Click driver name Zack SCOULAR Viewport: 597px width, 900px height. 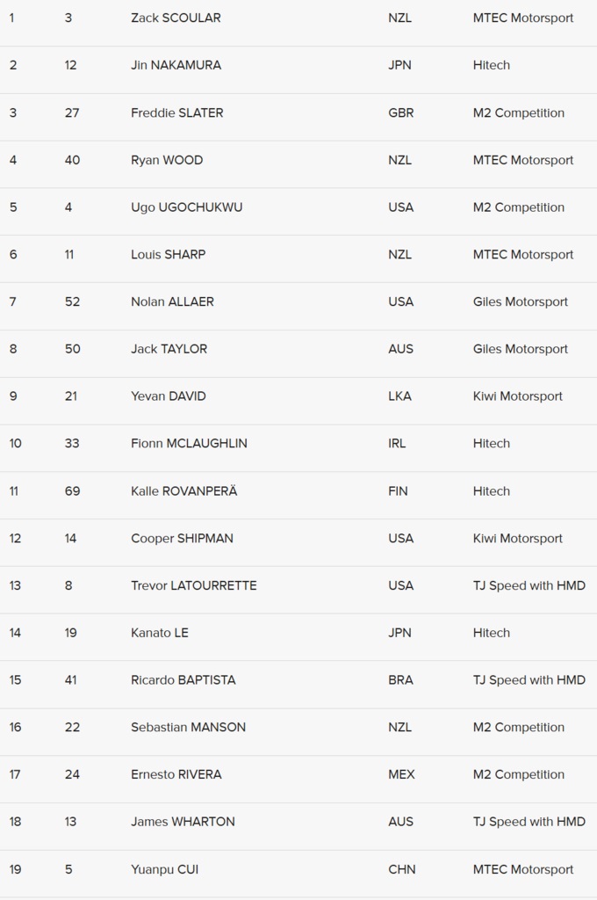point(176,18)
